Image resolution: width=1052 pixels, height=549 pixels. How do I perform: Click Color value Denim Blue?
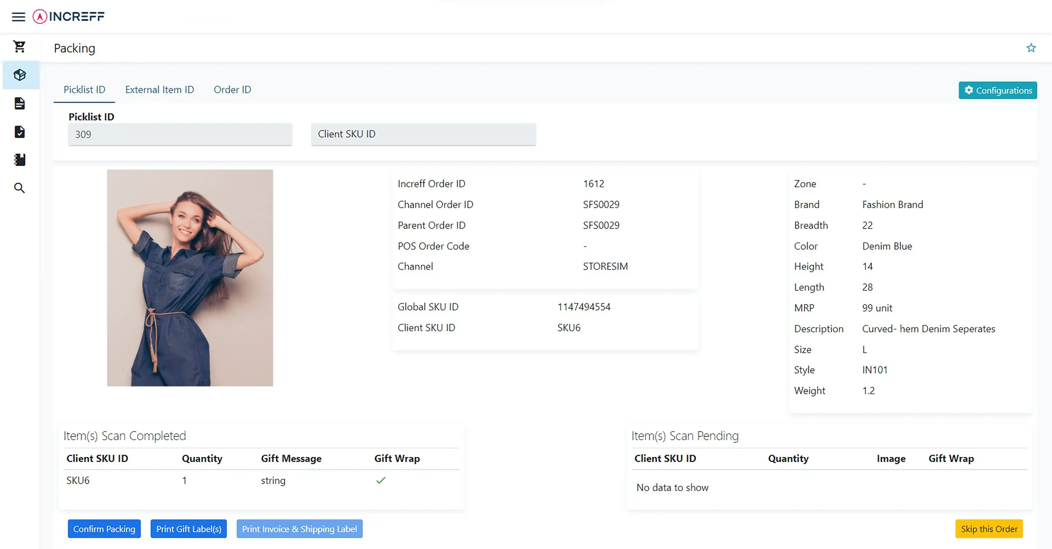(887, 246)
